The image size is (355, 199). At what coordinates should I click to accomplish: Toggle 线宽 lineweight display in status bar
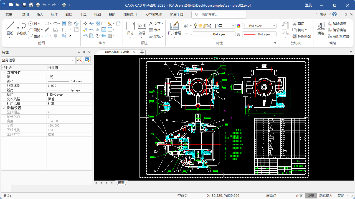click(x=311, y=196)
